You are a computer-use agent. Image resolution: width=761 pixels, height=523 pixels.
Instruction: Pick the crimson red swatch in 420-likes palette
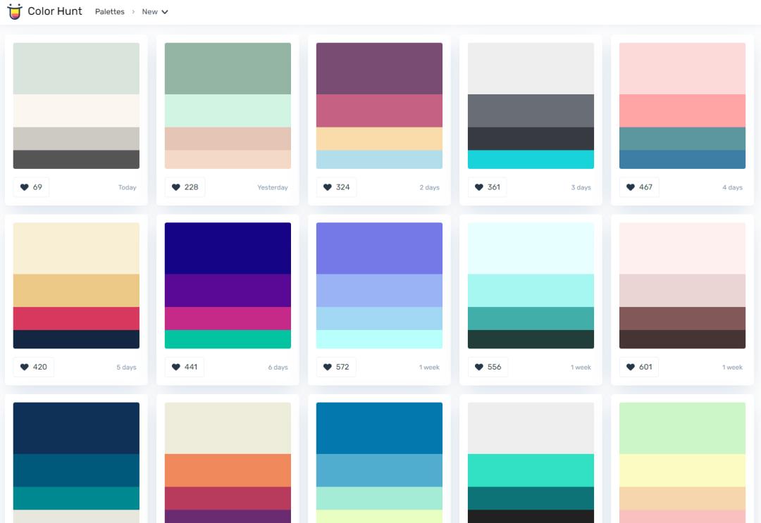pyautogui.click(x=76, y=318)
